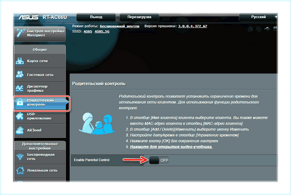291x195 pixels.
Task: Toggle Enable Parental Control switch
Action: 159,160
